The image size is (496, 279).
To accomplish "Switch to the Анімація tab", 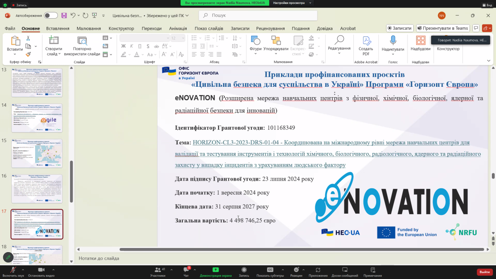I will [x=178, y=29].
